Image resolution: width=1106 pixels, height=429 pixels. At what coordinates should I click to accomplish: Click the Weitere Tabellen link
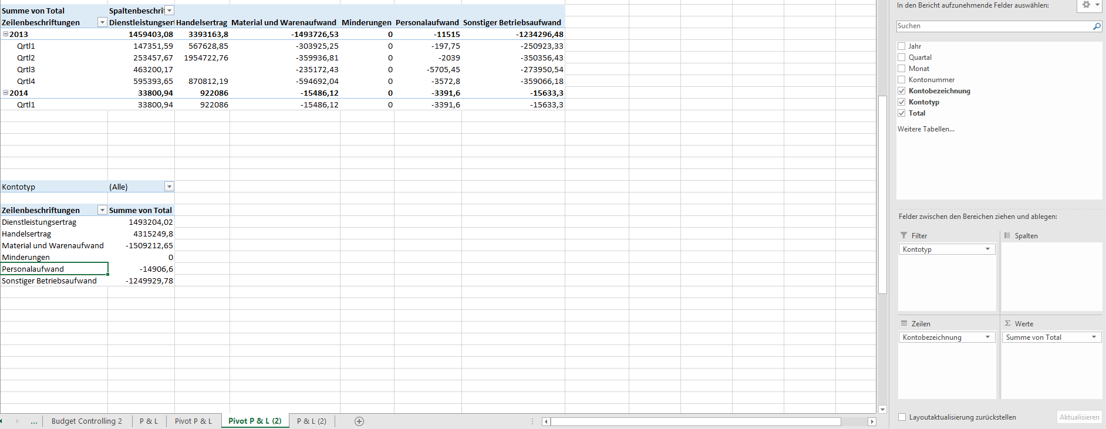(926, 129)
